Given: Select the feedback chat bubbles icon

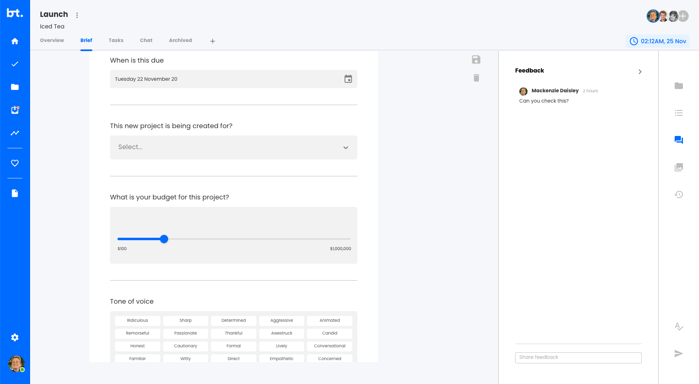Looking at the screenshot, I should point(679,140).
